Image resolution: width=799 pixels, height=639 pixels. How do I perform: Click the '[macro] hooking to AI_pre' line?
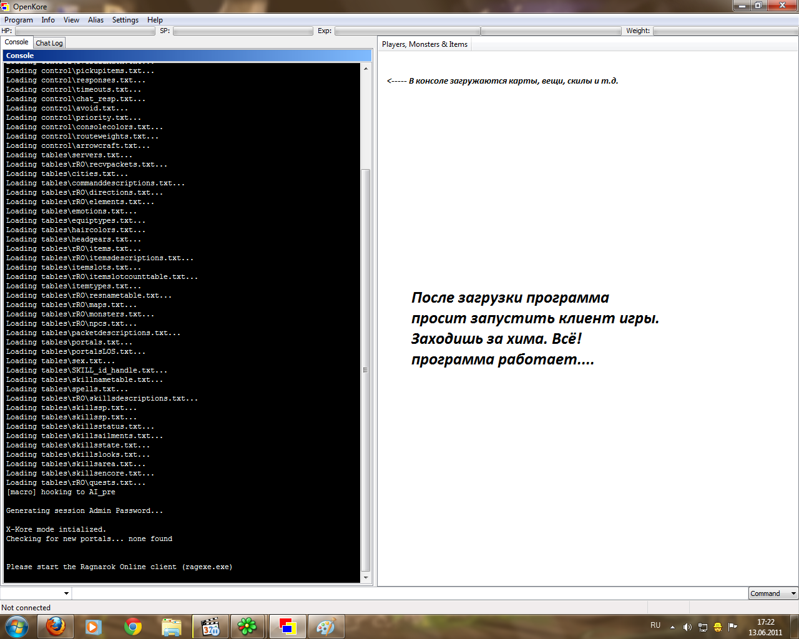tap(61, 492)
